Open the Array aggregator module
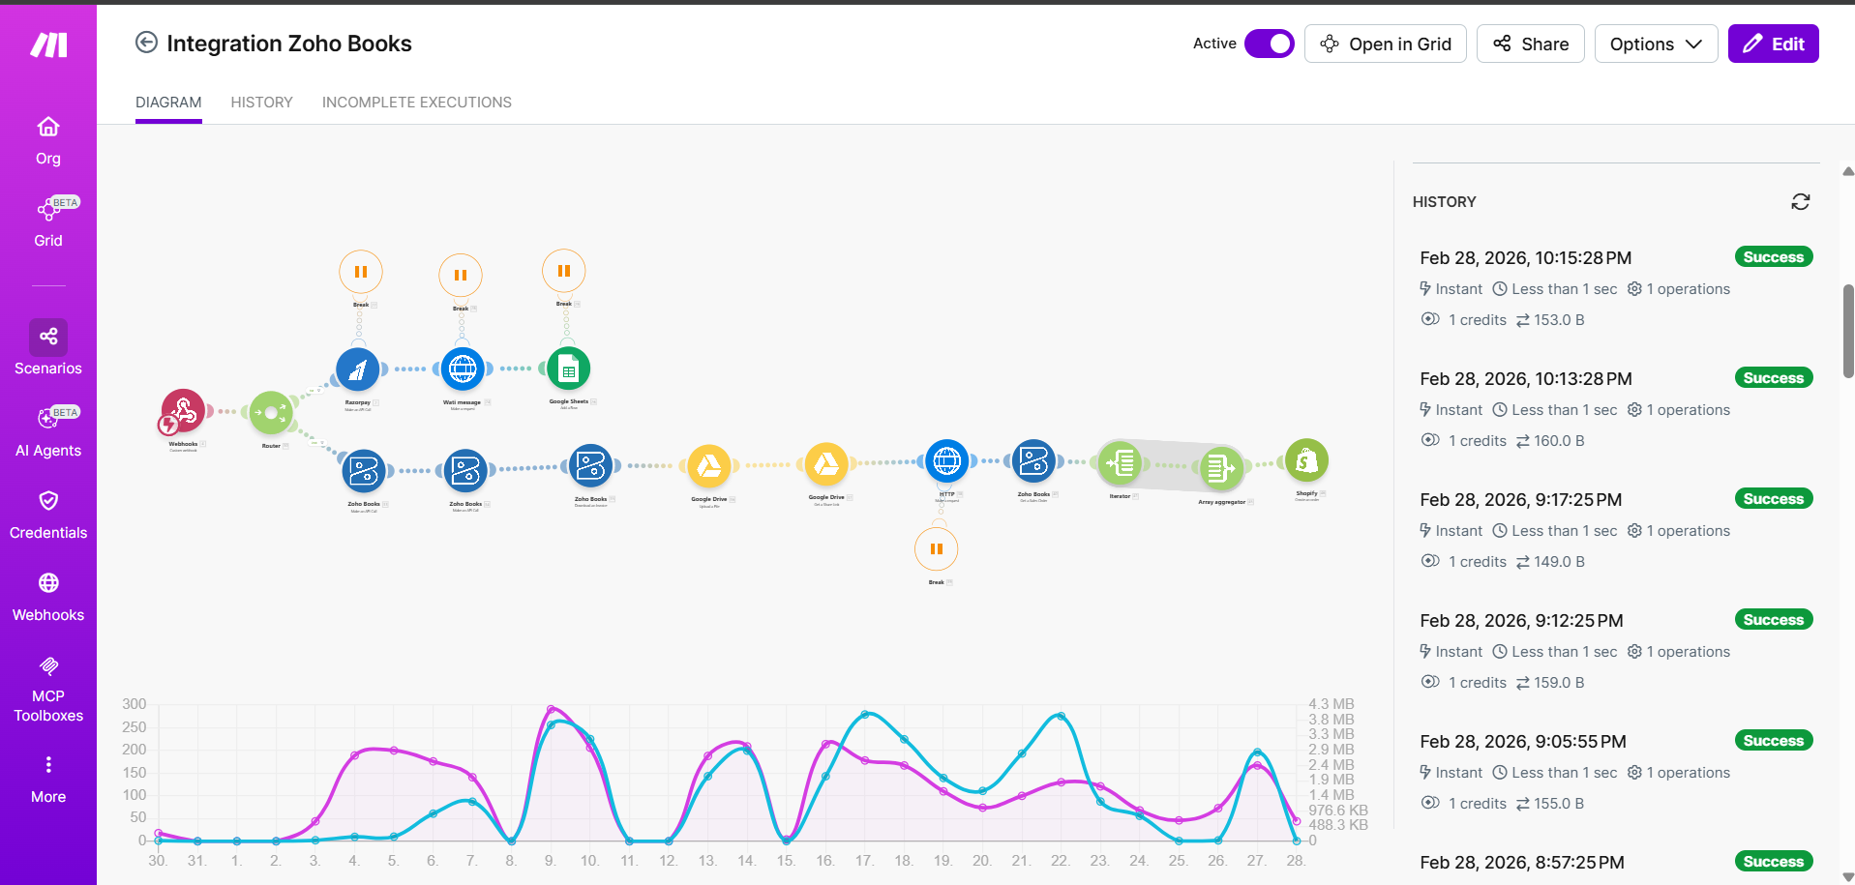The height and width of the screenshot is (885, 1855). coord(1221,469)
